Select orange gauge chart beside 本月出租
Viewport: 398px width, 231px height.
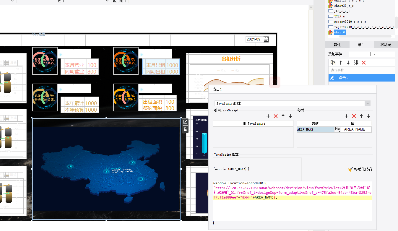pos(126,61)
